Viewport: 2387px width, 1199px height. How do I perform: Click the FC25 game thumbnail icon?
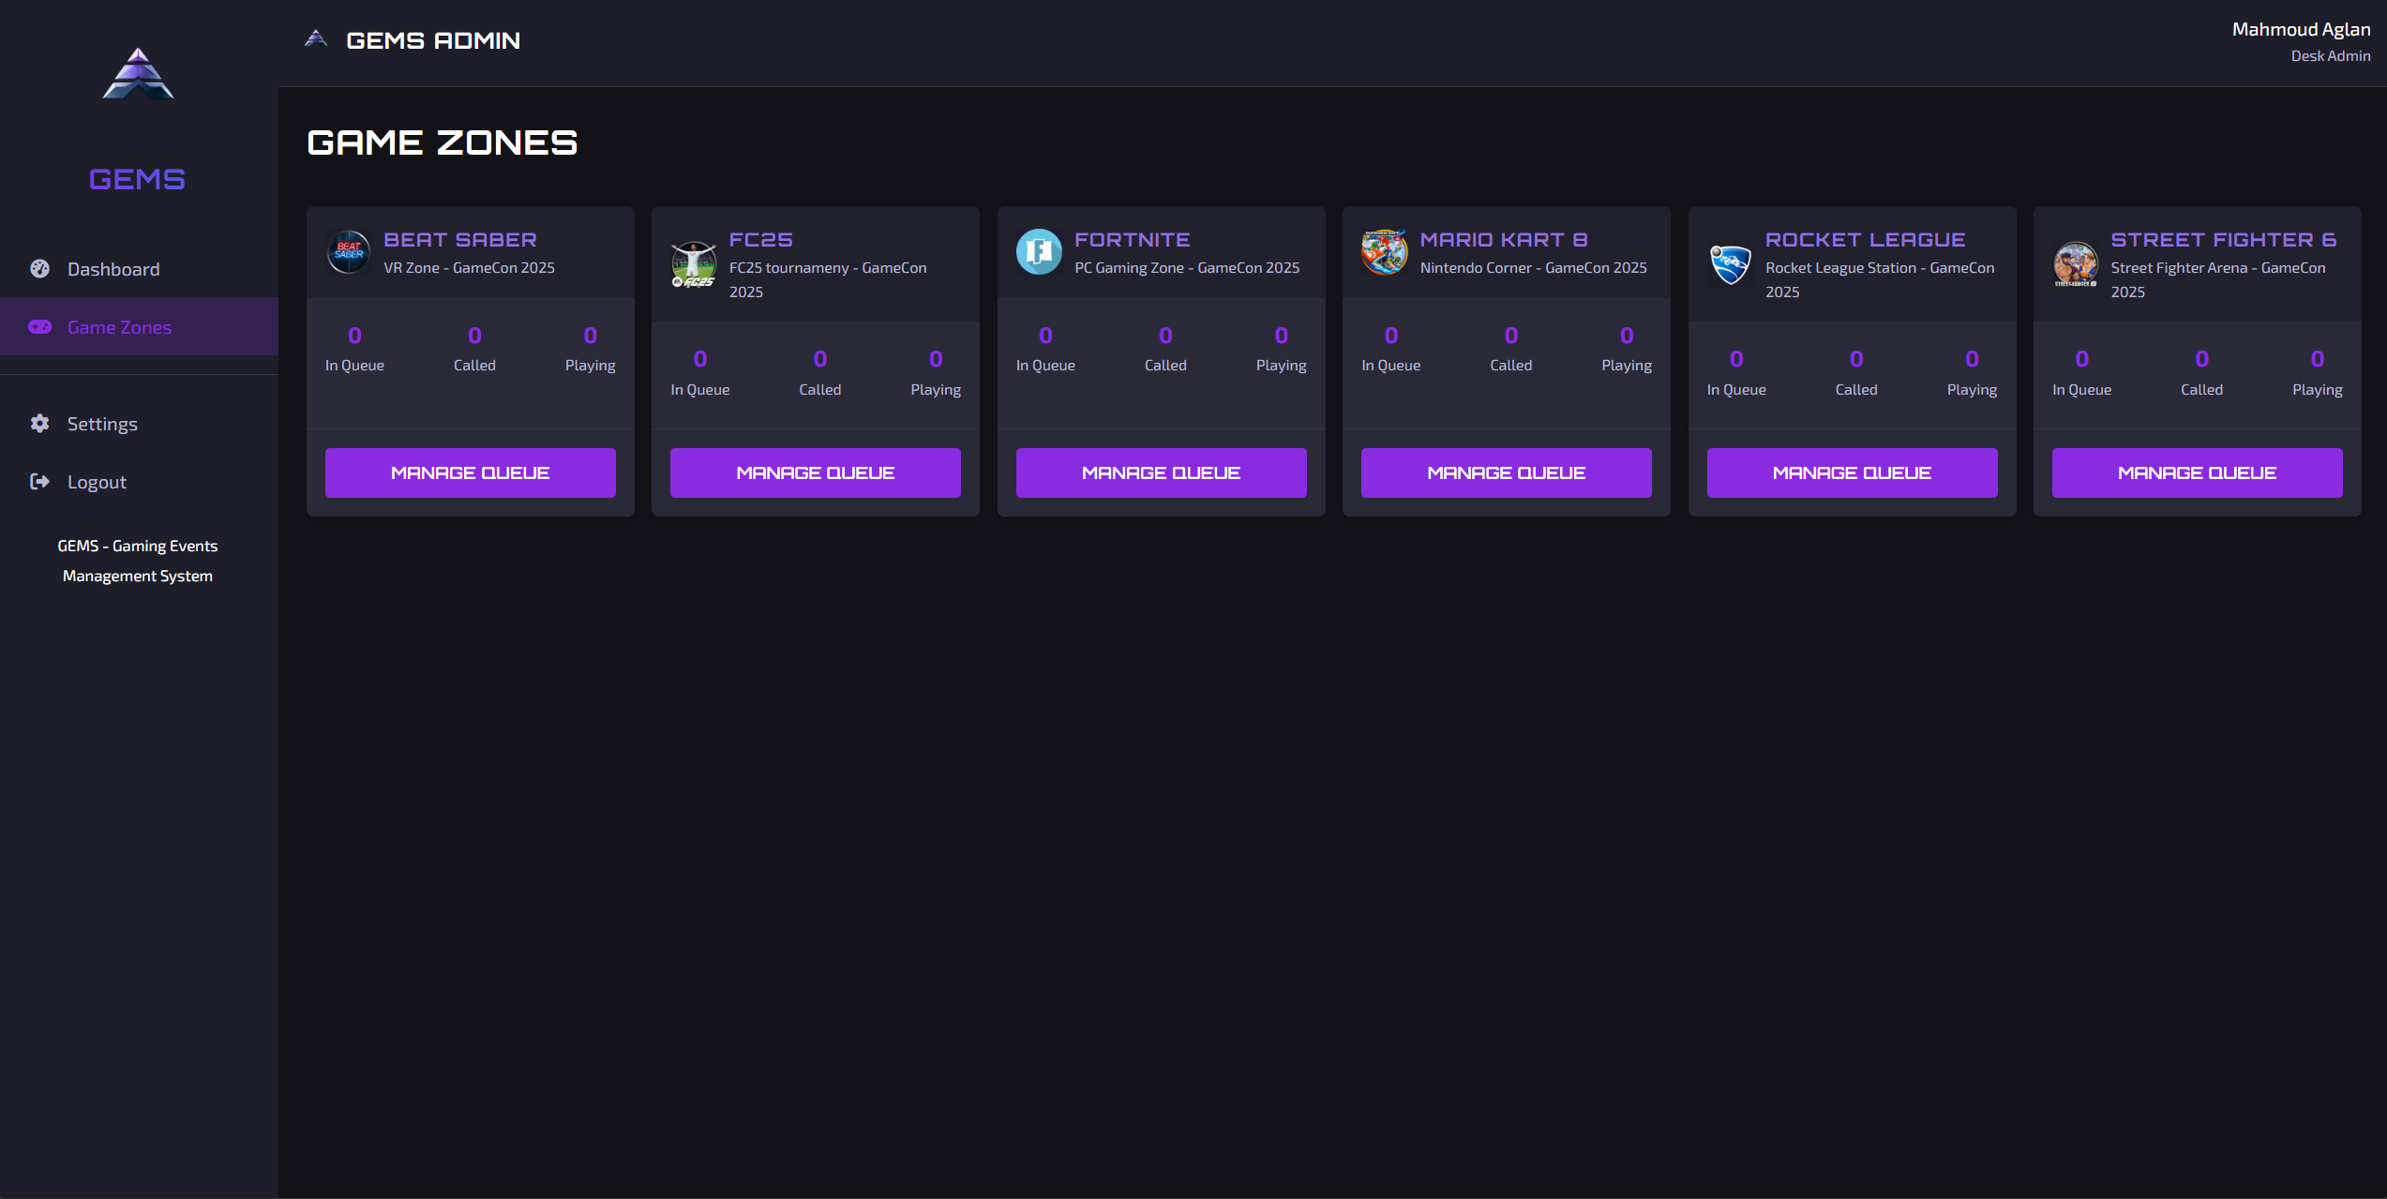pos(694,264)
